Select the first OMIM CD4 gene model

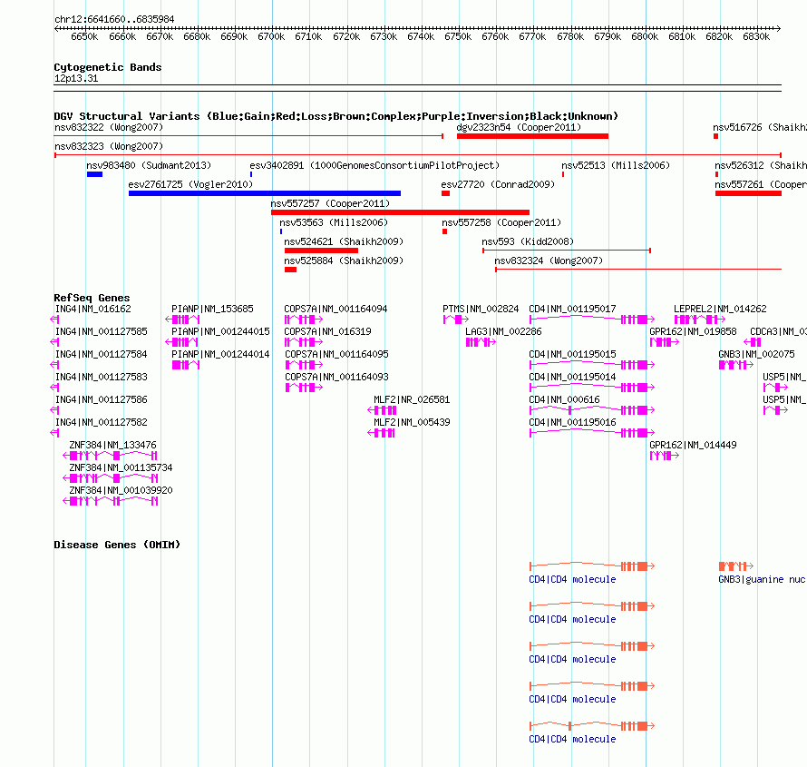(x=592, y=566)
